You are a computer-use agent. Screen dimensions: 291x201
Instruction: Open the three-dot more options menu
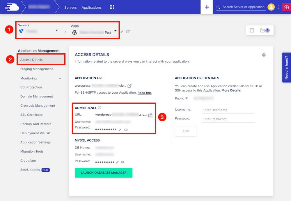coord(279,7)
